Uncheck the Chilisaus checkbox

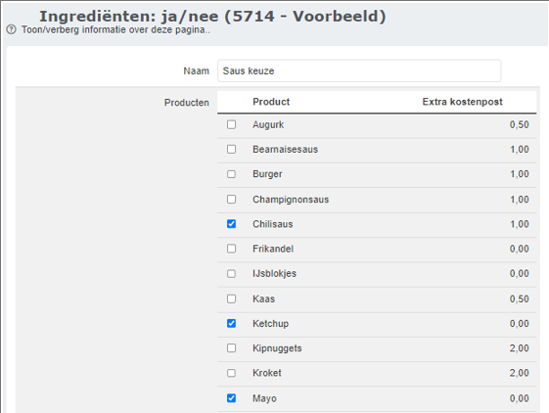pyautogui.click(x=231, y=224)
